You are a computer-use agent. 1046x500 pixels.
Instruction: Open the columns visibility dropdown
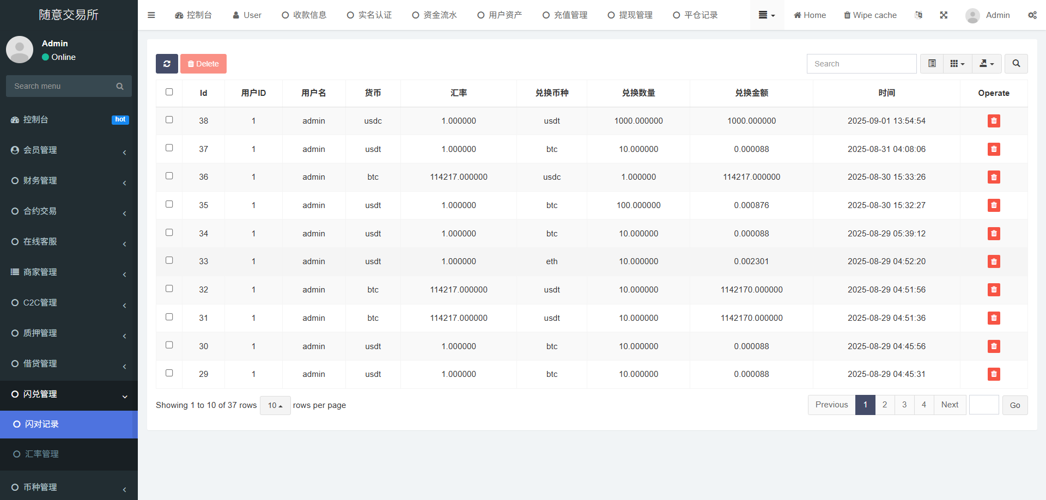[957, 64]
